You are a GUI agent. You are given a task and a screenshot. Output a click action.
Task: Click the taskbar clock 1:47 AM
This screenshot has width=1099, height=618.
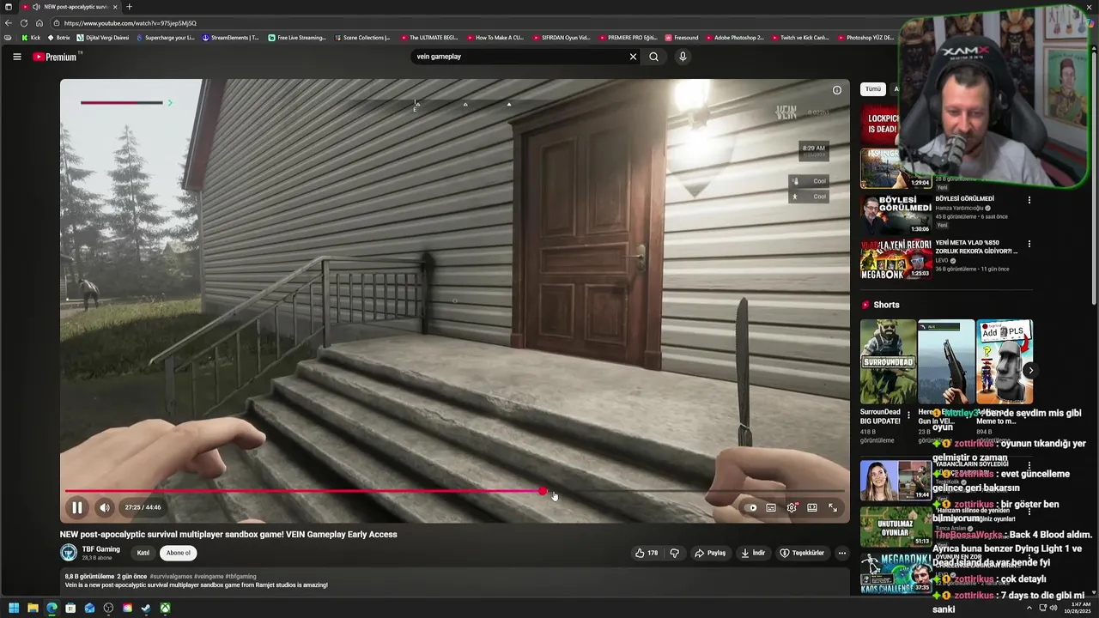click(1079, 609)
